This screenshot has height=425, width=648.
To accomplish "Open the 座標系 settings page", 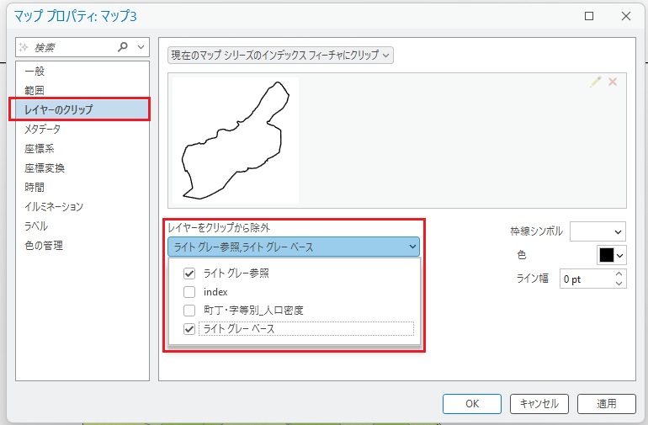I will (x=39, y=148).
